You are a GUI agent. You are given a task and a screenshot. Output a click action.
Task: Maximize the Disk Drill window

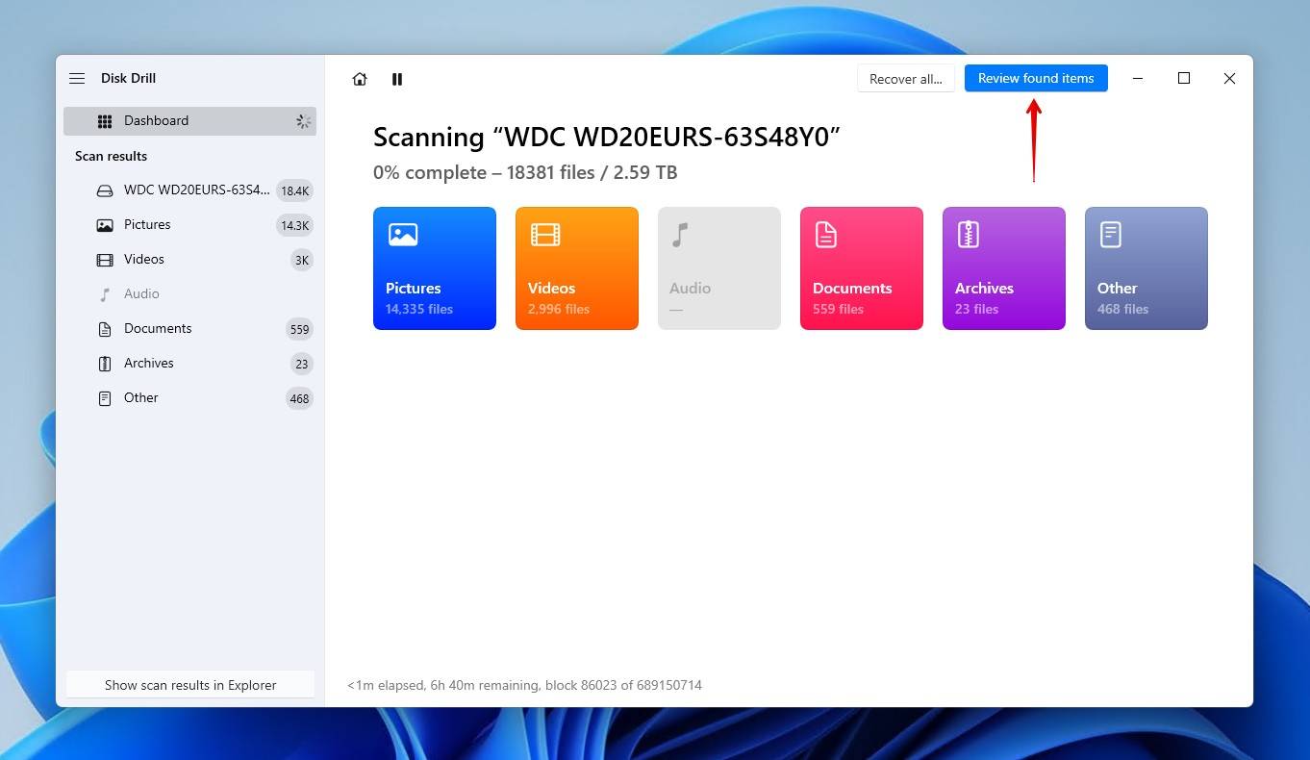(1184, 79)
